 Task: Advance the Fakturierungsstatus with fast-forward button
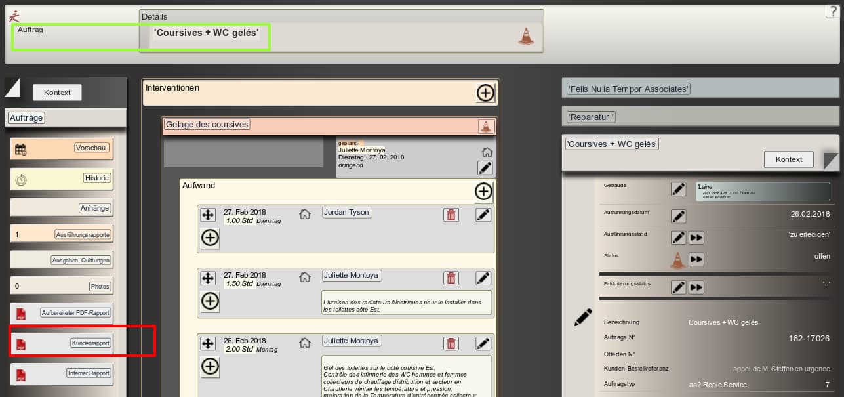pyautogui.click(x=696, y=287)
